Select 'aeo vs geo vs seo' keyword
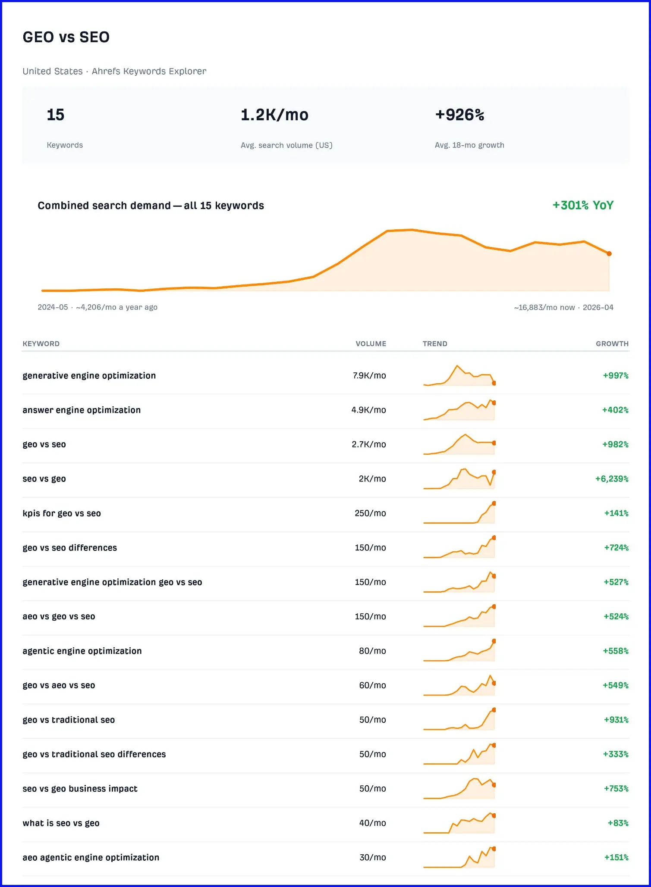The width and height of the screenshot is (651, 887). click(59, 617)
